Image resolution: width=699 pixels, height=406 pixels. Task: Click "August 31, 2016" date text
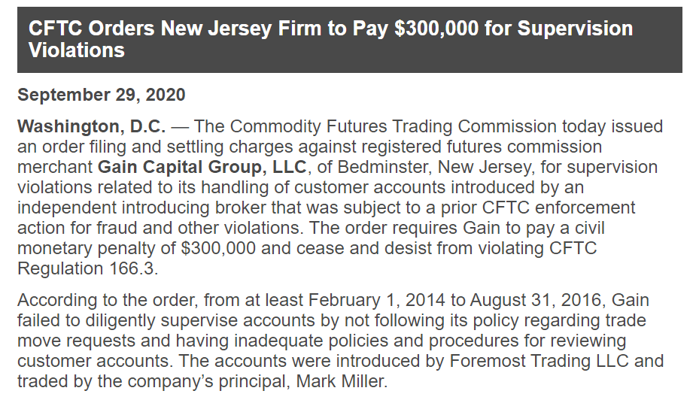tap(535, 301)
